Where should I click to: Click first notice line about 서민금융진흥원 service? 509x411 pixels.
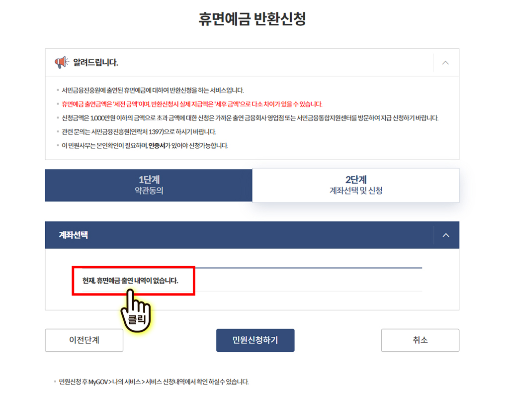[x=153, y=90]
